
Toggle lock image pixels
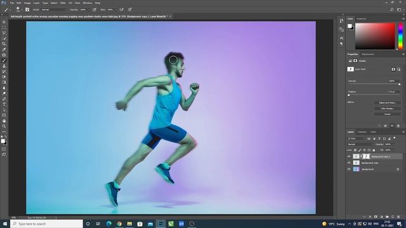(x=360, y=150)
